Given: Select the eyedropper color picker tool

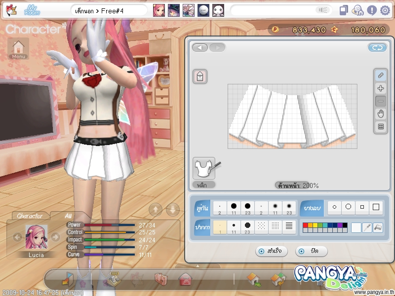Looking at the screenshot, I should pyautogui.click(x=367, y=228).
